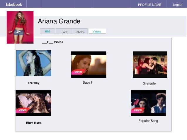Click Ariana Grande profile picture

click(20, 27)
